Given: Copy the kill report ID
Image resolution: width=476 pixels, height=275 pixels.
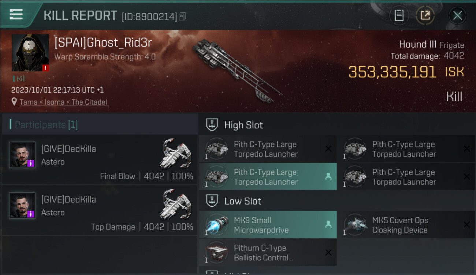Looking at the screenshot, I should click(x=182, y=16).
